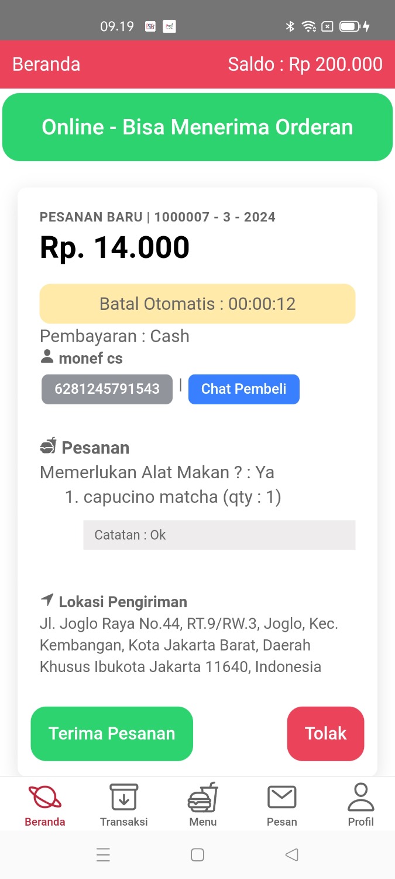395x879 pixels.
Task: Call buyer number 6281245791543
Action: click(107, 389)
